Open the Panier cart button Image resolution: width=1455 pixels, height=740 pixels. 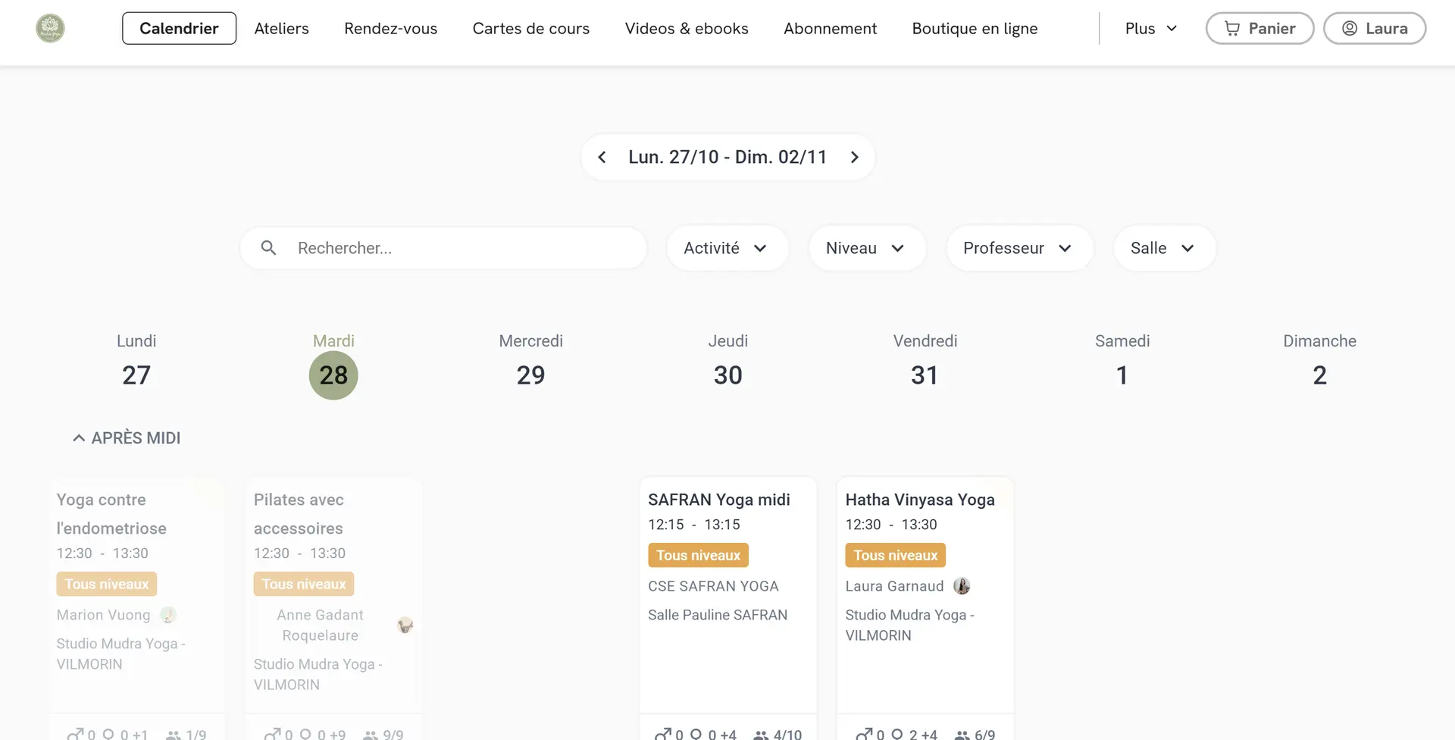click(1259, 29)
